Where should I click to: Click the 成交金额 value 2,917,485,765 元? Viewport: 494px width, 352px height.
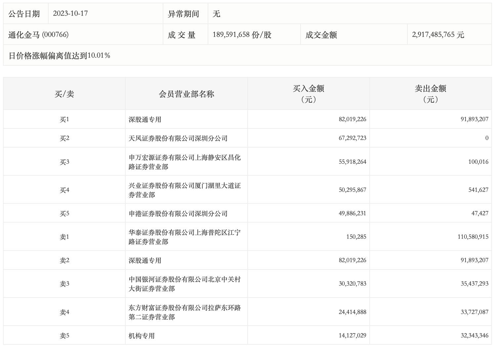pyautogui.click(x=438, y=35)
